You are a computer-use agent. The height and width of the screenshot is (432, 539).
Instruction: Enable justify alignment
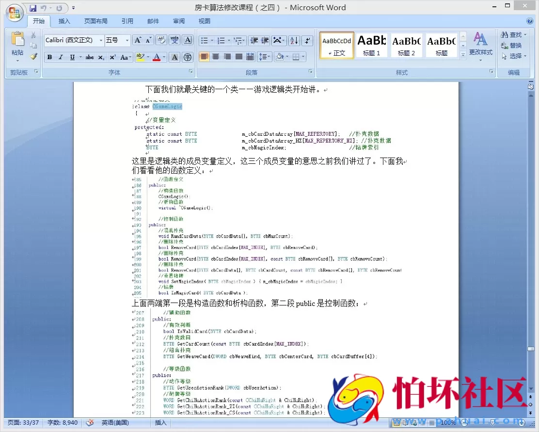tap(239, 56)
